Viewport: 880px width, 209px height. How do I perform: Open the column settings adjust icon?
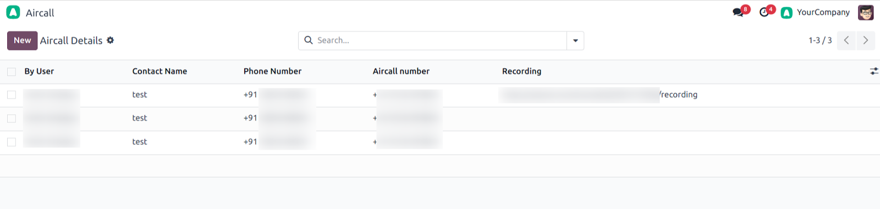[x=874, y=71]
